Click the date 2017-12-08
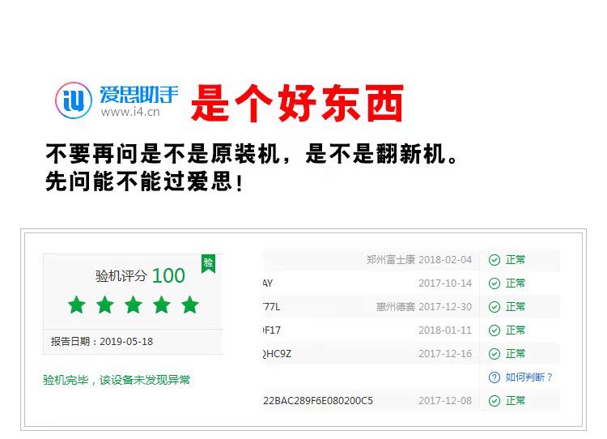The height and width of the screenshot is (439, 607). coord(445,401)
